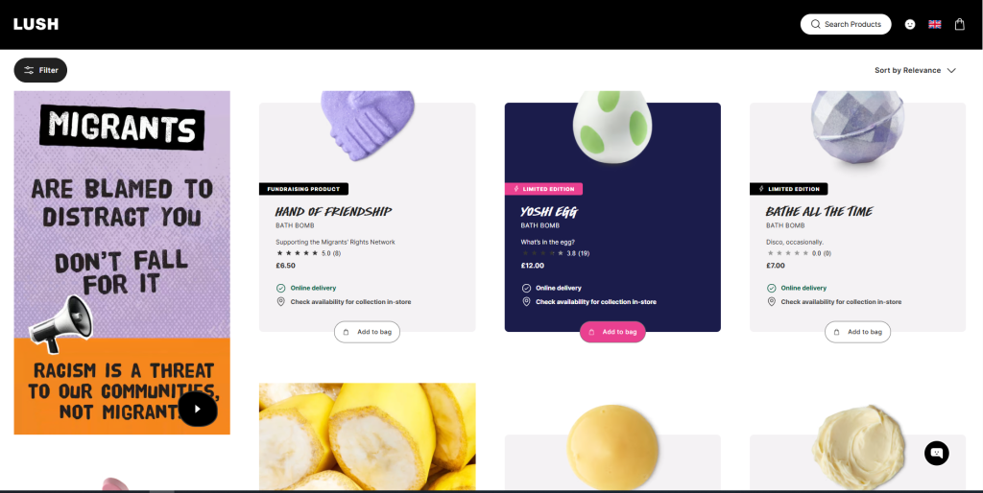Click the location pin under Yoshi Egg
Screen dimensions: 983x493
[x=527, y=302]
